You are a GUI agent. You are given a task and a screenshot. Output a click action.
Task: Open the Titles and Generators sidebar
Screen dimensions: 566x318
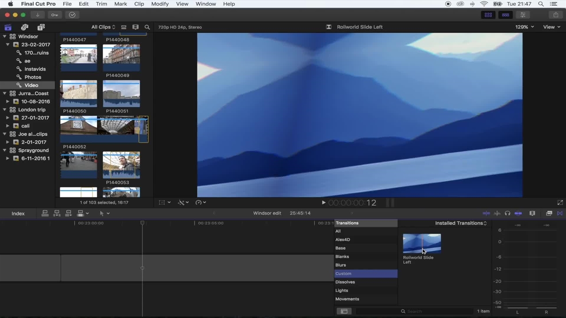point(41,27)
